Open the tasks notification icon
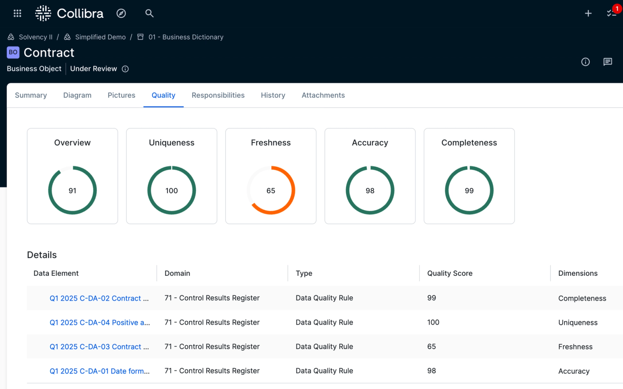623x389 pixels. pyautogui.click(x=611, y=13)
